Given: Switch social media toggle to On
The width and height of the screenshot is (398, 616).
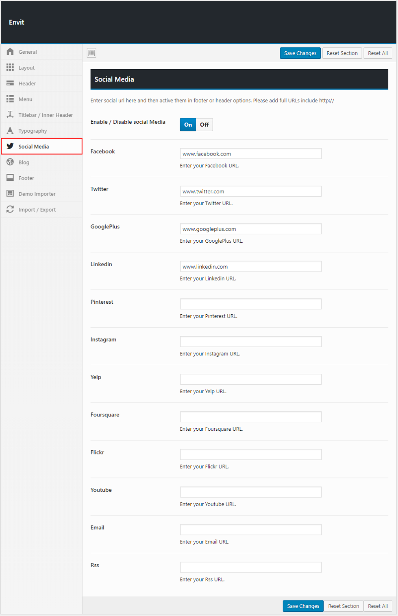Looking at the screenshot, I should point(188,125).
